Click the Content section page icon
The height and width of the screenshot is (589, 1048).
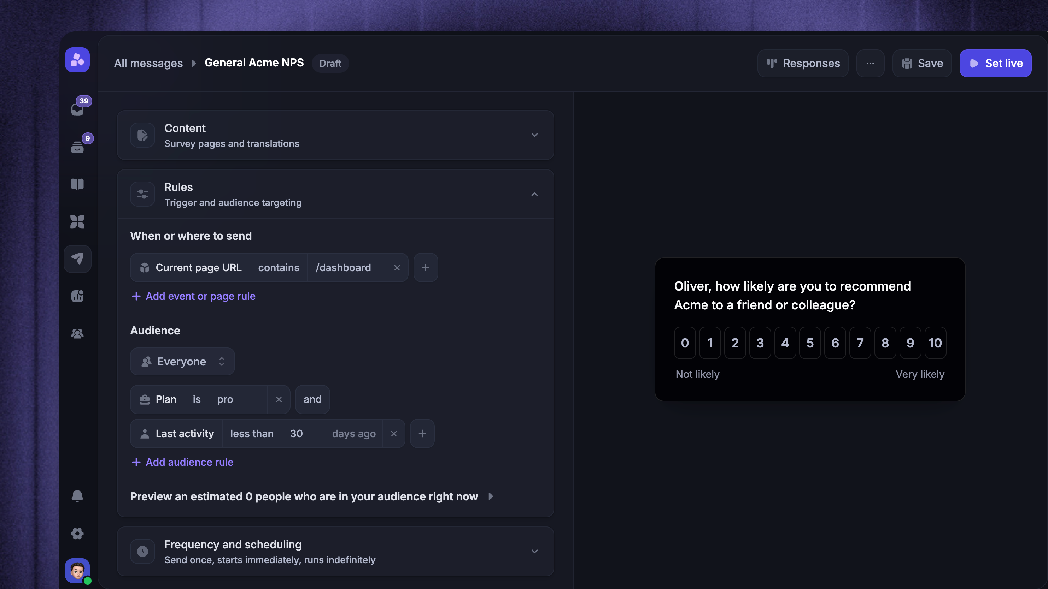(142, 135)
